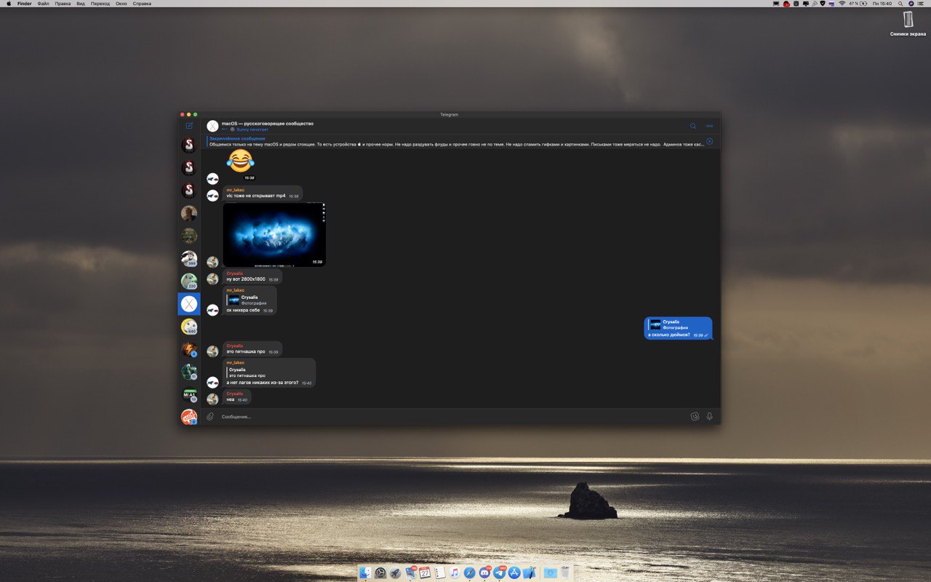Screen dimensions: 931x582
Task: Open battery status showing 47 %
Action: coord(858,4)
